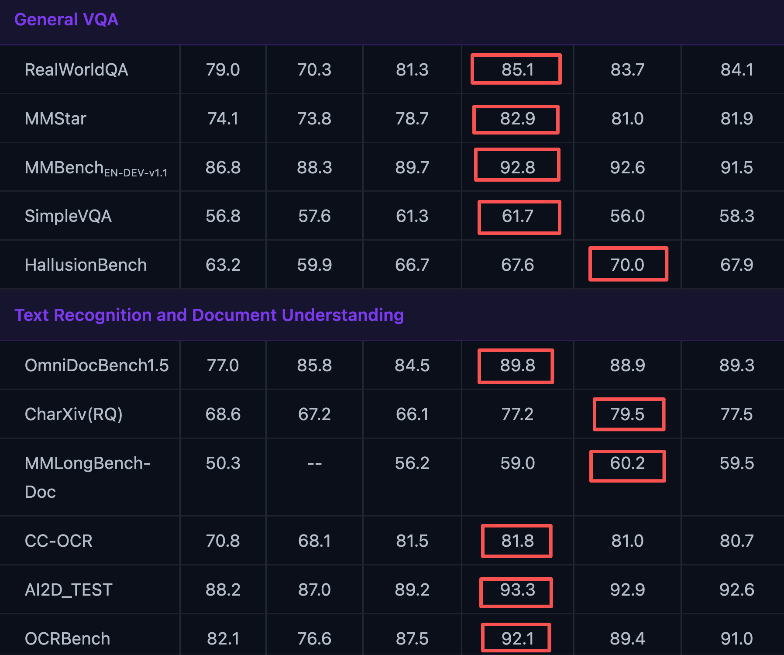Click the General VQA section heading

coord(66,20)
